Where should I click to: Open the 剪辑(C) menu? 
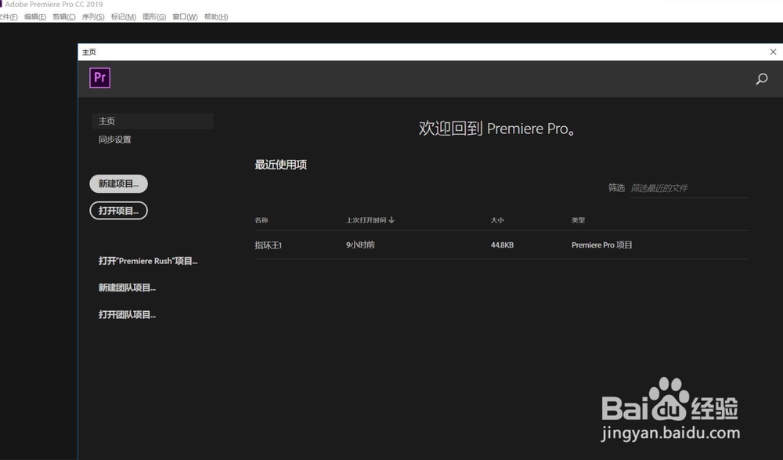point(64,17)
